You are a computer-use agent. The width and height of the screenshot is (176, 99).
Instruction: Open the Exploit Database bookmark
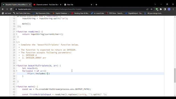point(61,13)
